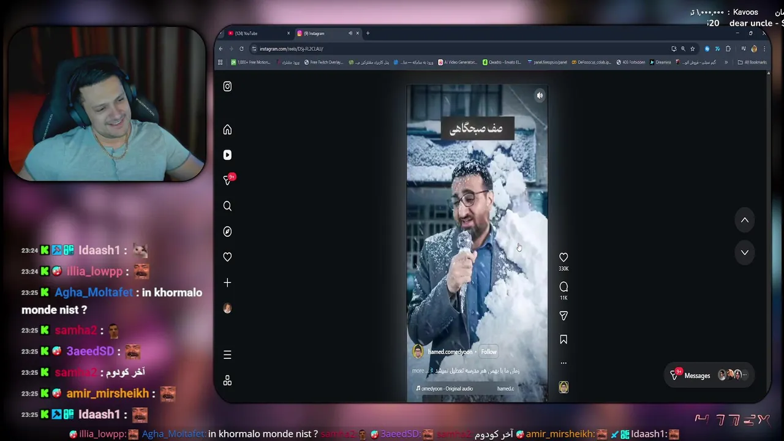Like the reel showing 330K
The width and height of the screenshot is (784, 441).
point(563,258)
